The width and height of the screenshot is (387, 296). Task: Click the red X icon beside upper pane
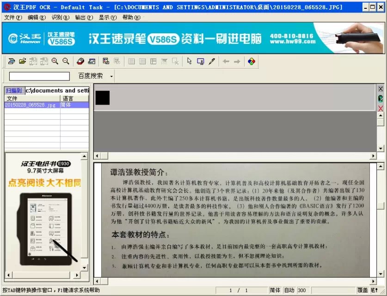[381, 108]
